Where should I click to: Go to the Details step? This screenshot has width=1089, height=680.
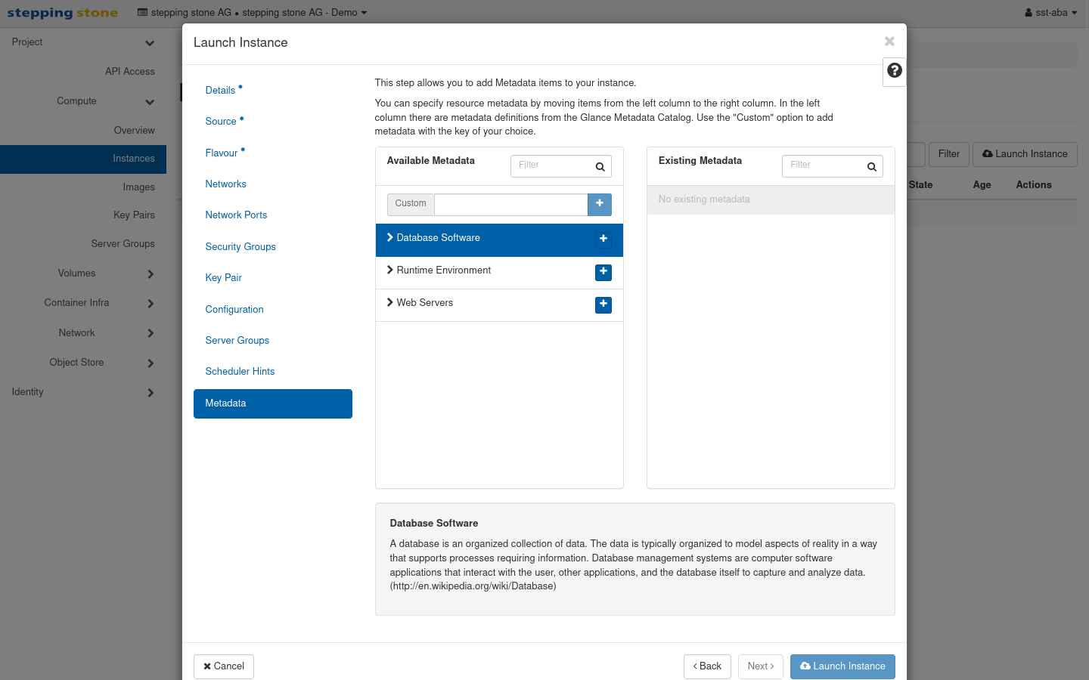(x=224, y=90)
